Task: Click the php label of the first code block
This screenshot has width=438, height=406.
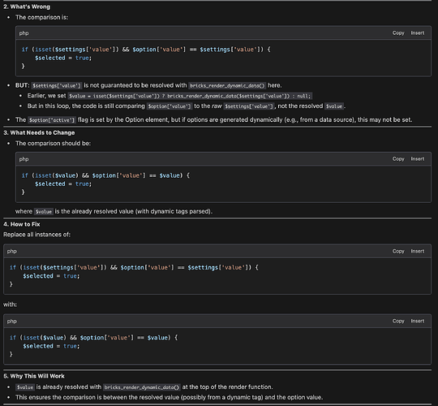Action: [24, 33]
